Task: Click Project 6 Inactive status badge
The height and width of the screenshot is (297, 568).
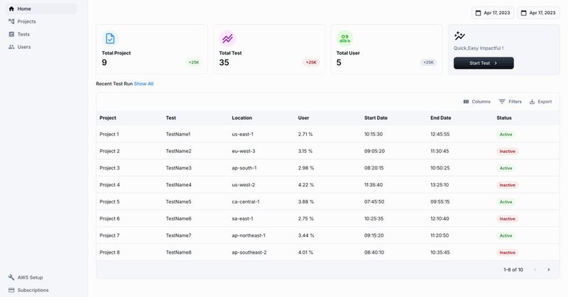Action: tap(508, 219)
